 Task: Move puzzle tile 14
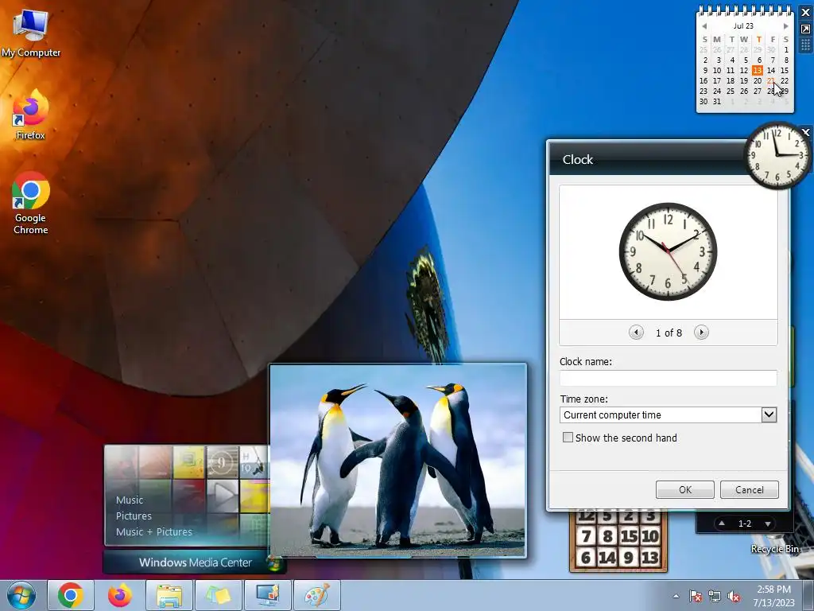(607, 558)
